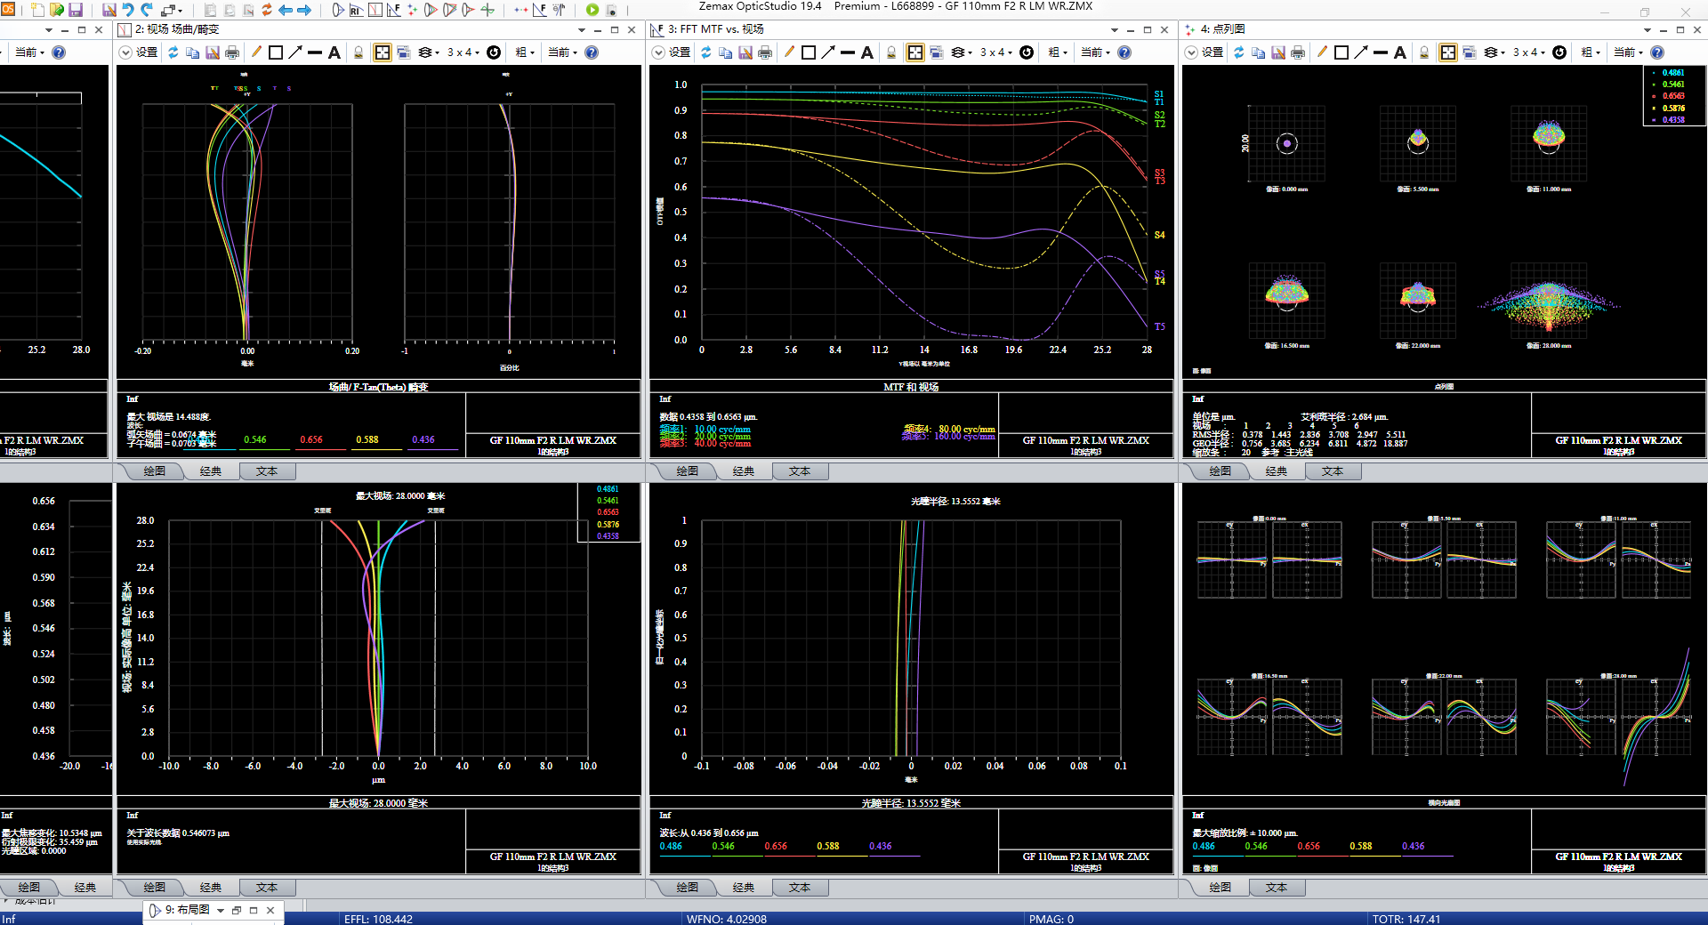The image size is (1708, 925).
Task: Switch to 文本 tab under FFT MTF plot
Action: 799,471
